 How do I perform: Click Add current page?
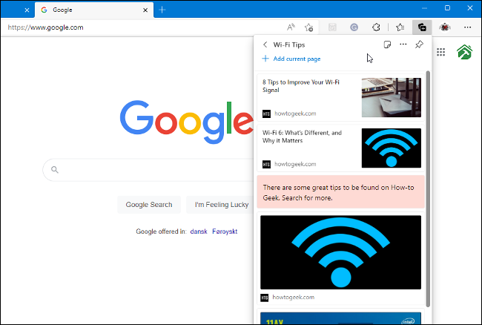[291, 59]
